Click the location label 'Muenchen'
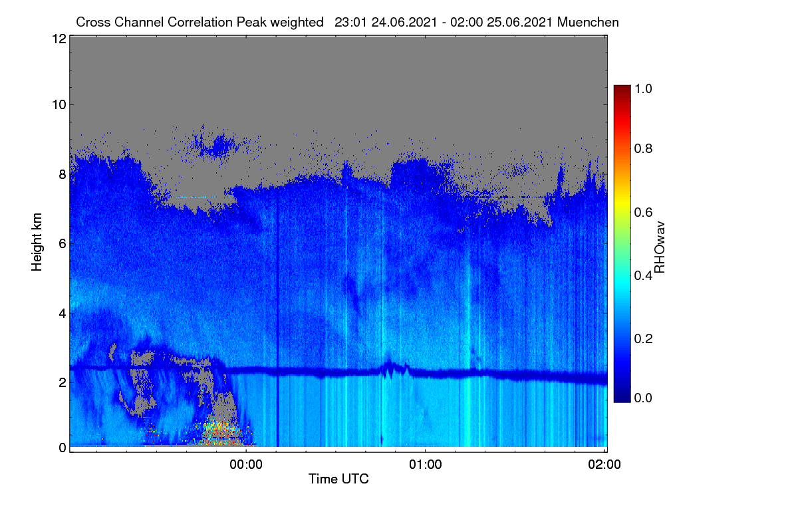The height and width of the screenshot is (532, 798). coord(589,22)
